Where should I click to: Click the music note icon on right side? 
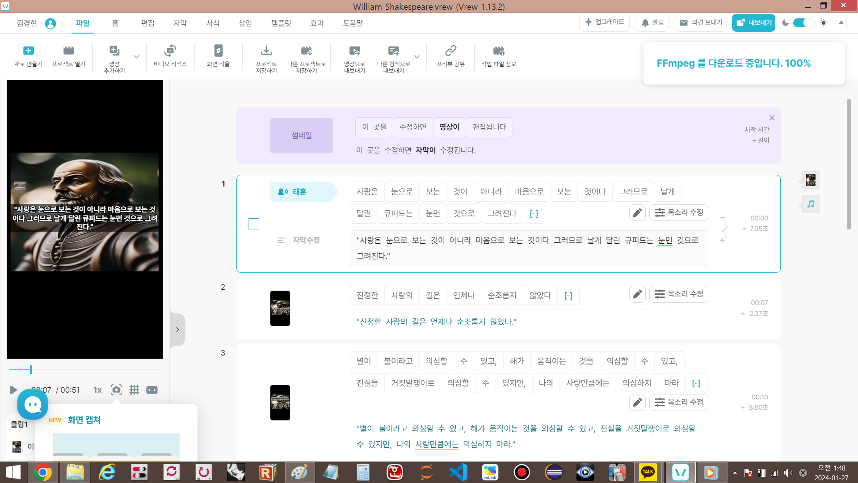click(811, 204)
